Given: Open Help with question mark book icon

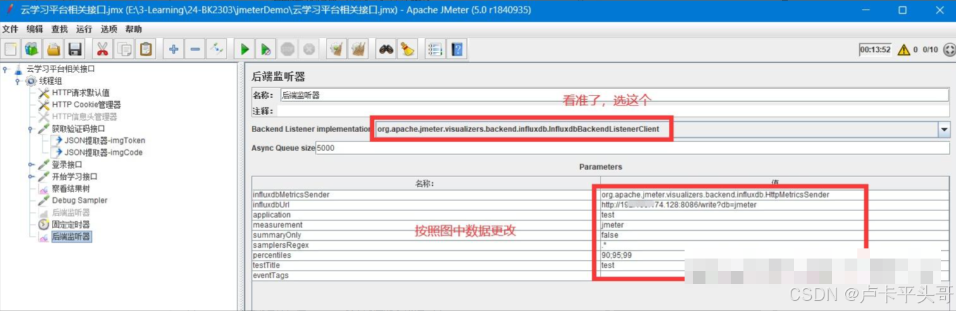Looking at the screenshot, I should pos(457,49).
